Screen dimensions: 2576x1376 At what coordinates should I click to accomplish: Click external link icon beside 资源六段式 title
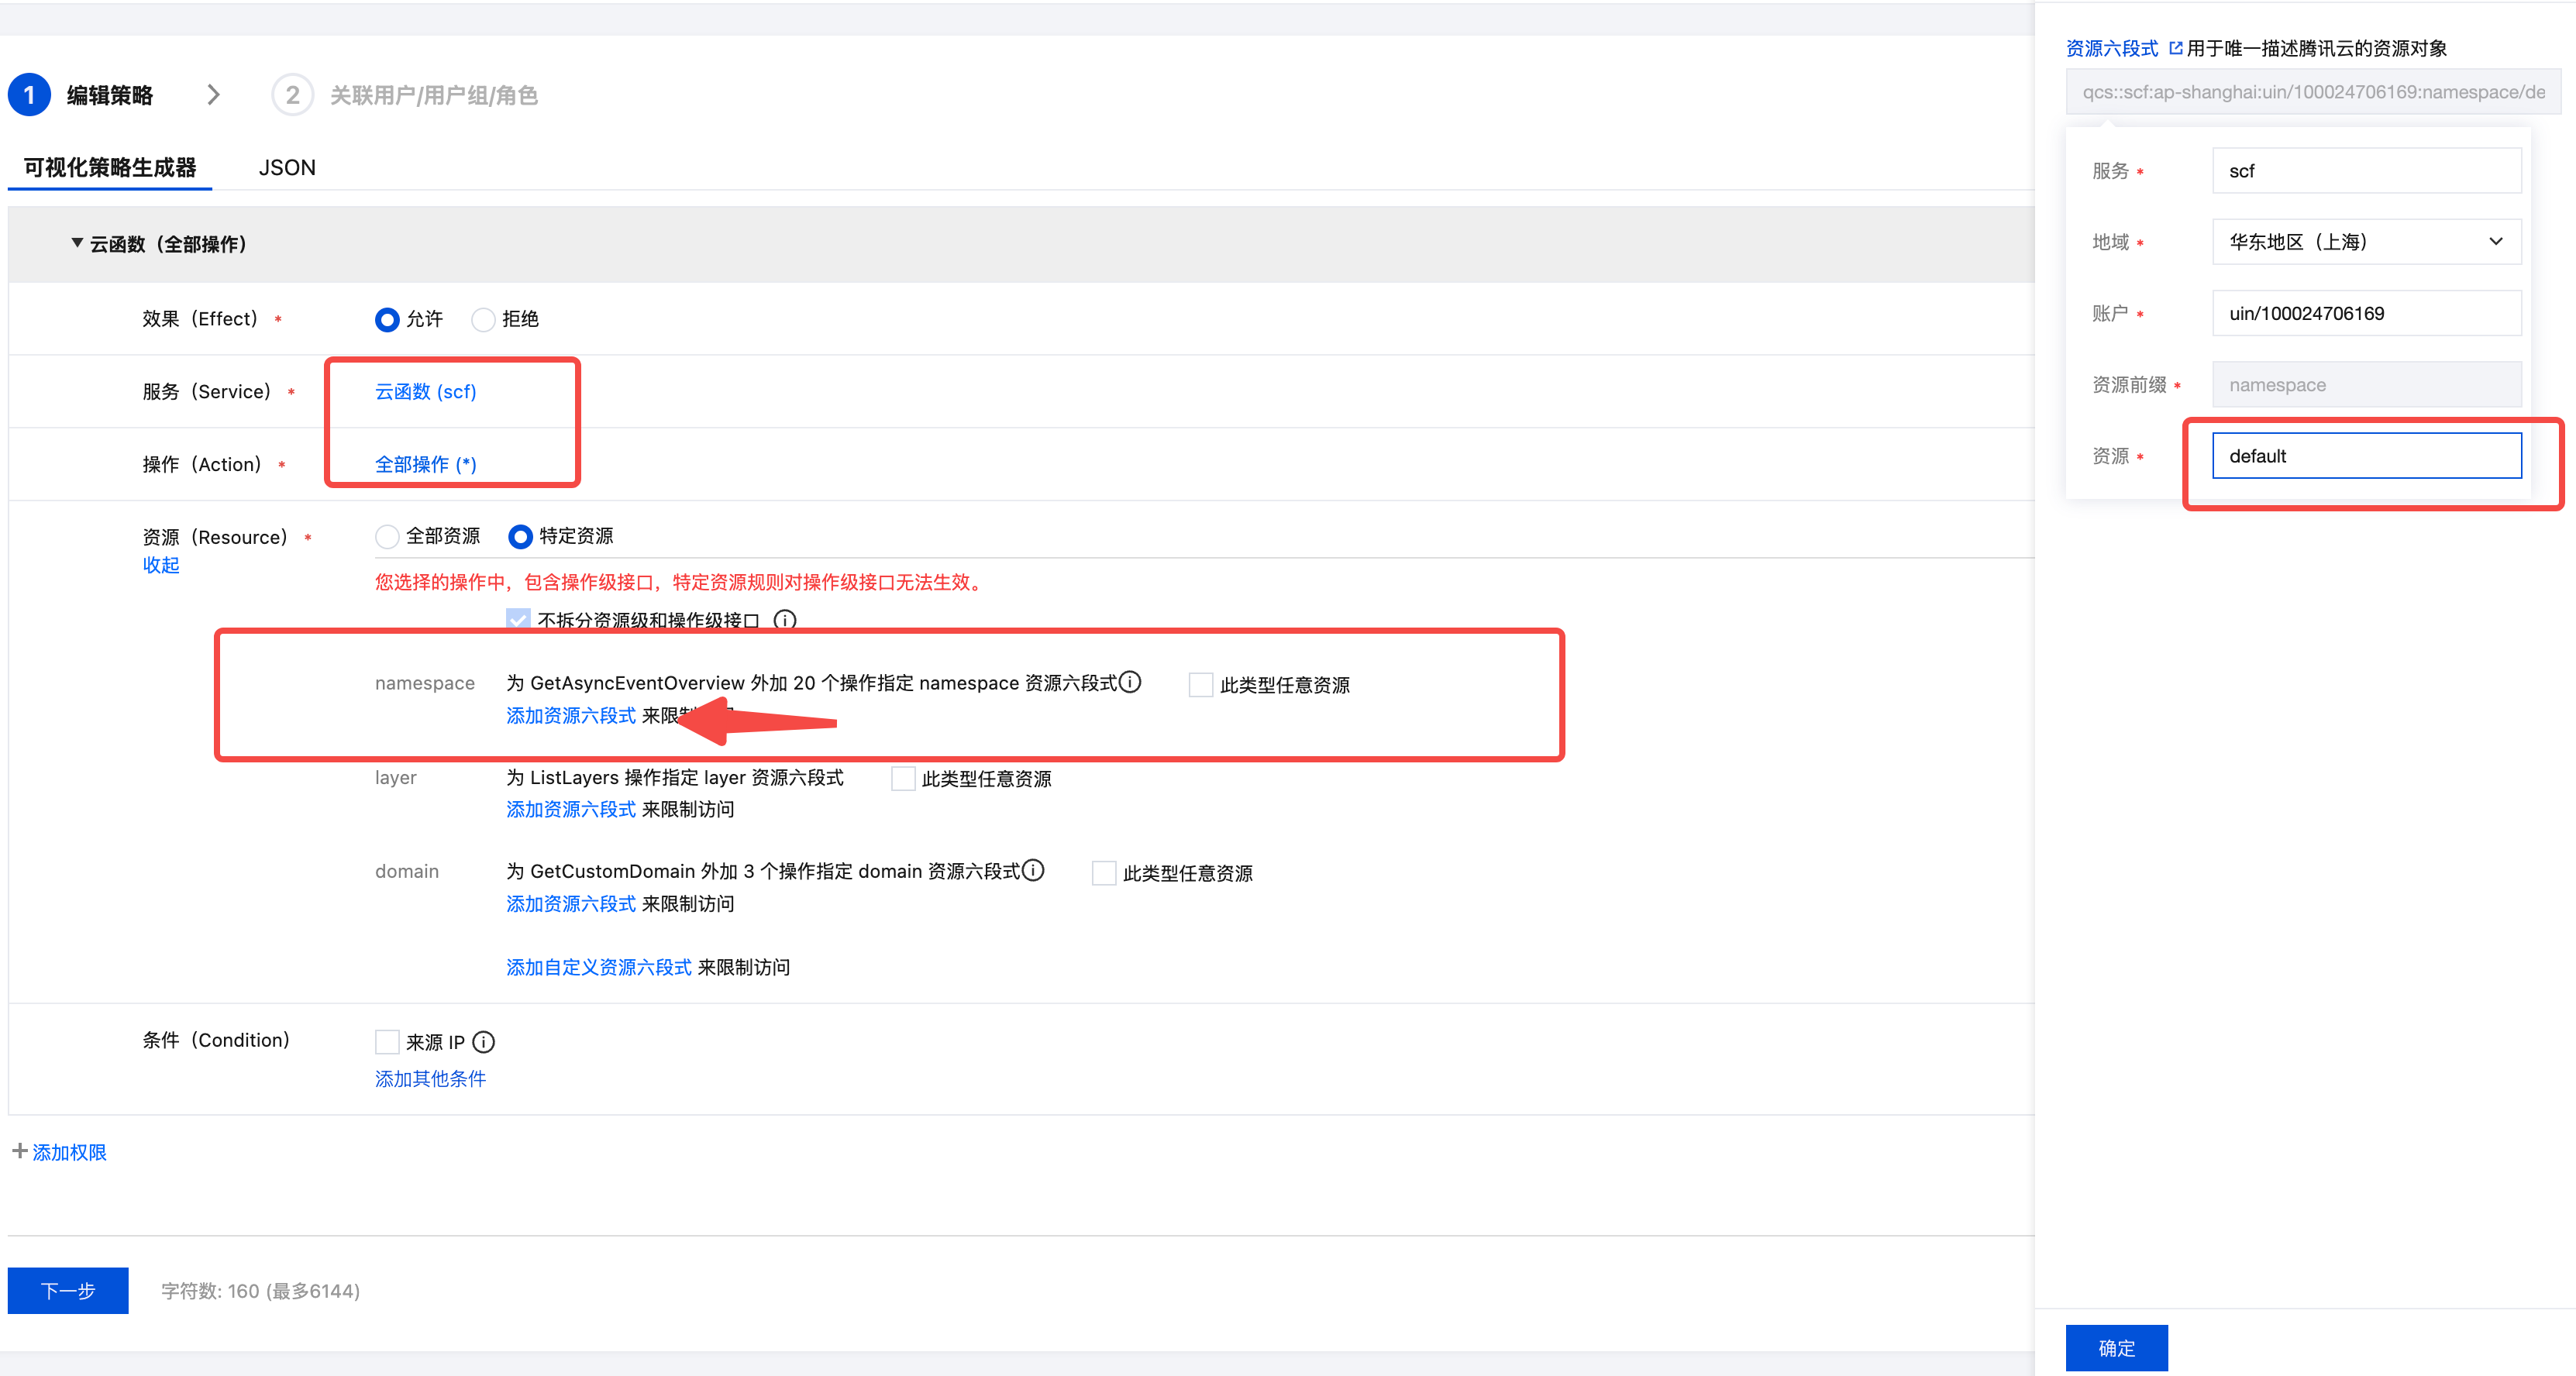pos(2175,48)
